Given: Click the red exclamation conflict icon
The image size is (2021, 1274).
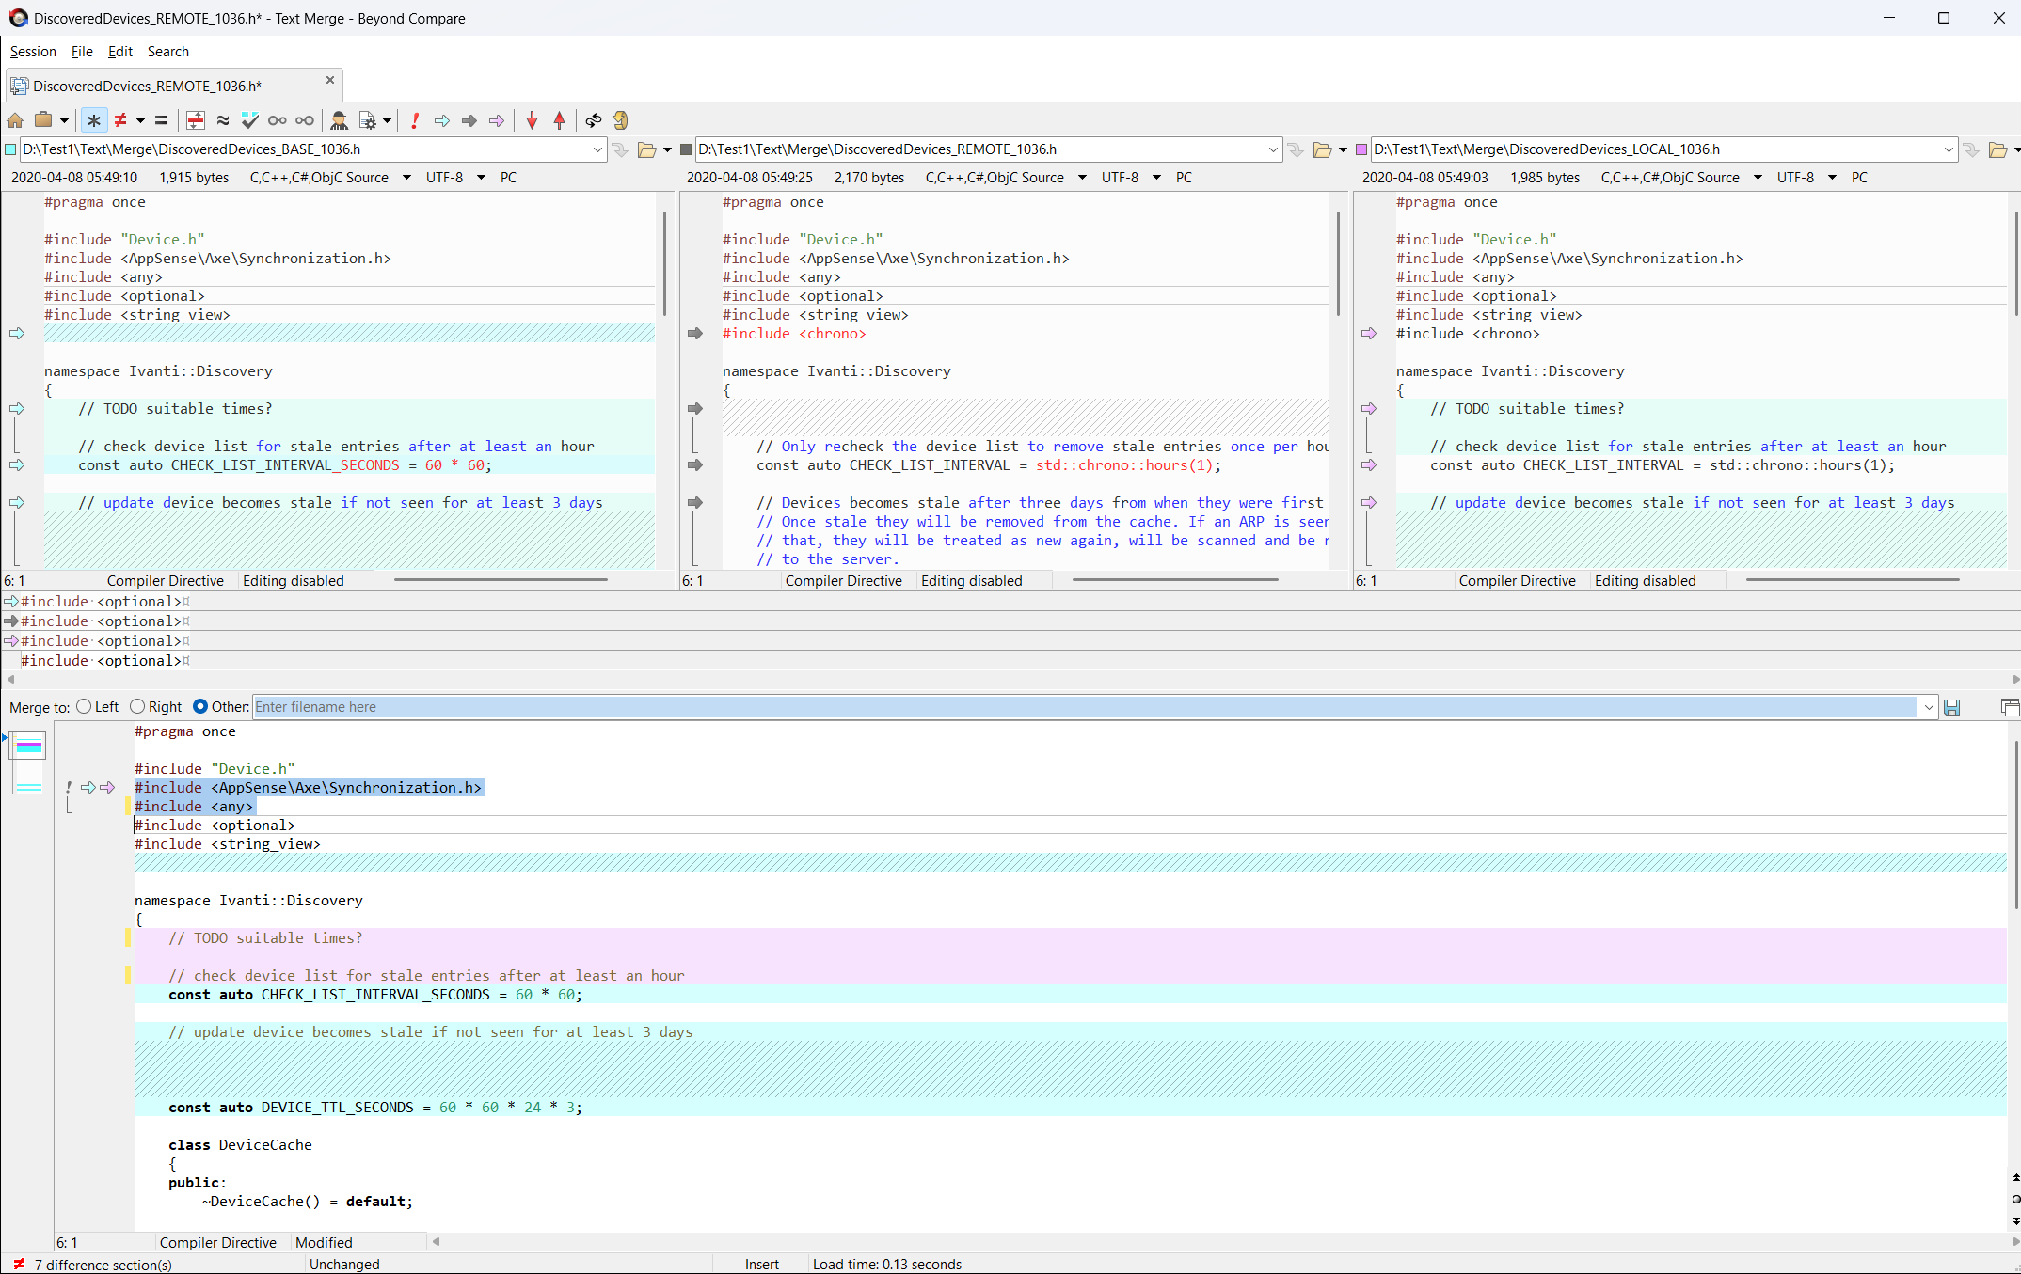Looking at the screenshot, I should (415, 120).
